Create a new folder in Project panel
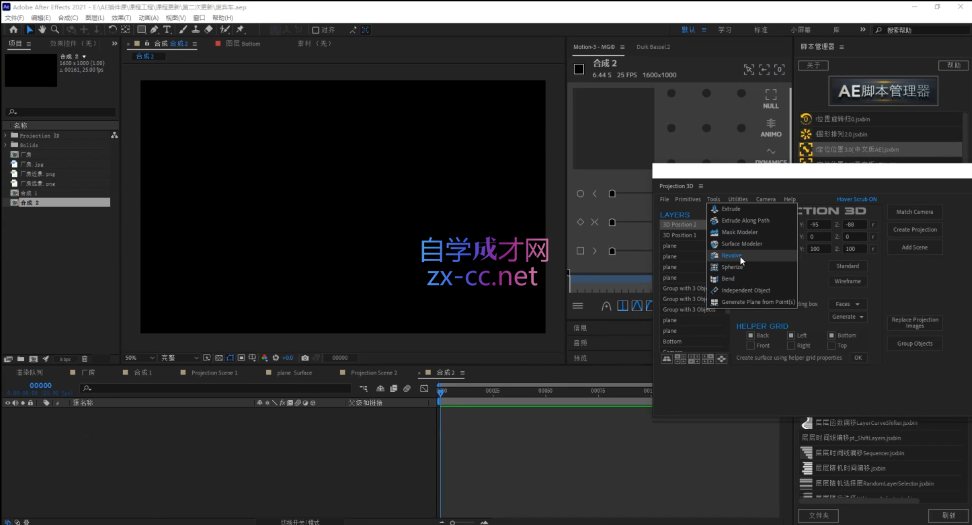 click(21, 359)
